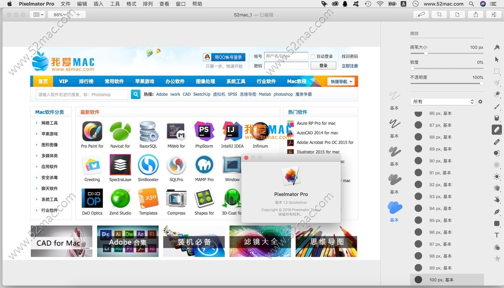
Task: Click the document icon in top toolbar
Action: (x=457, y=15)
